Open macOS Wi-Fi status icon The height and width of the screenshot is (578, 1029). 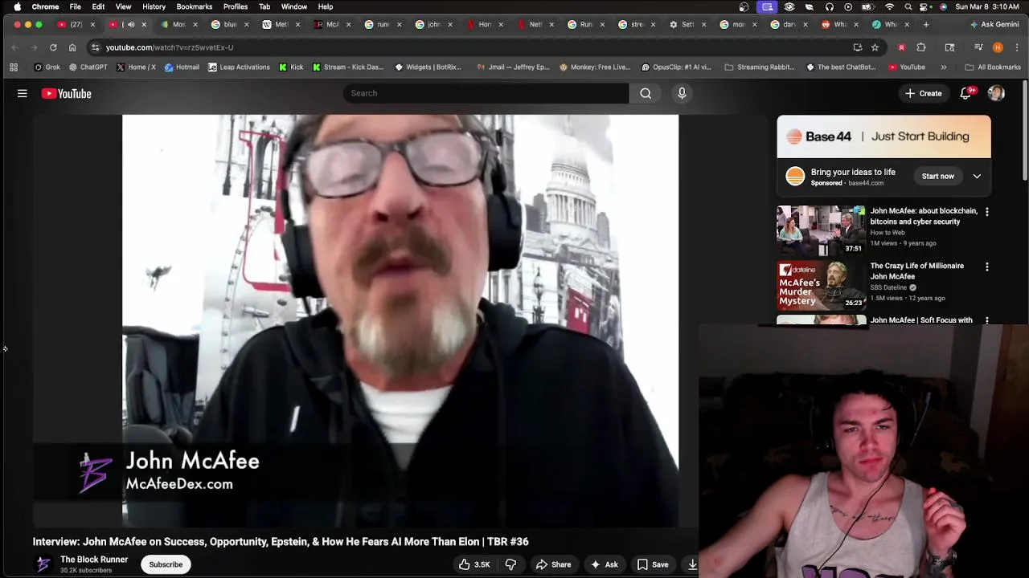click(889, 6)
